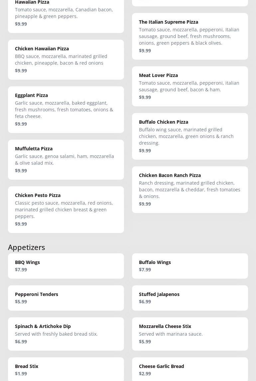The image size is (256, 381).
Task: Choose Chicken Hawaiian Pizza
Action: 66,59
